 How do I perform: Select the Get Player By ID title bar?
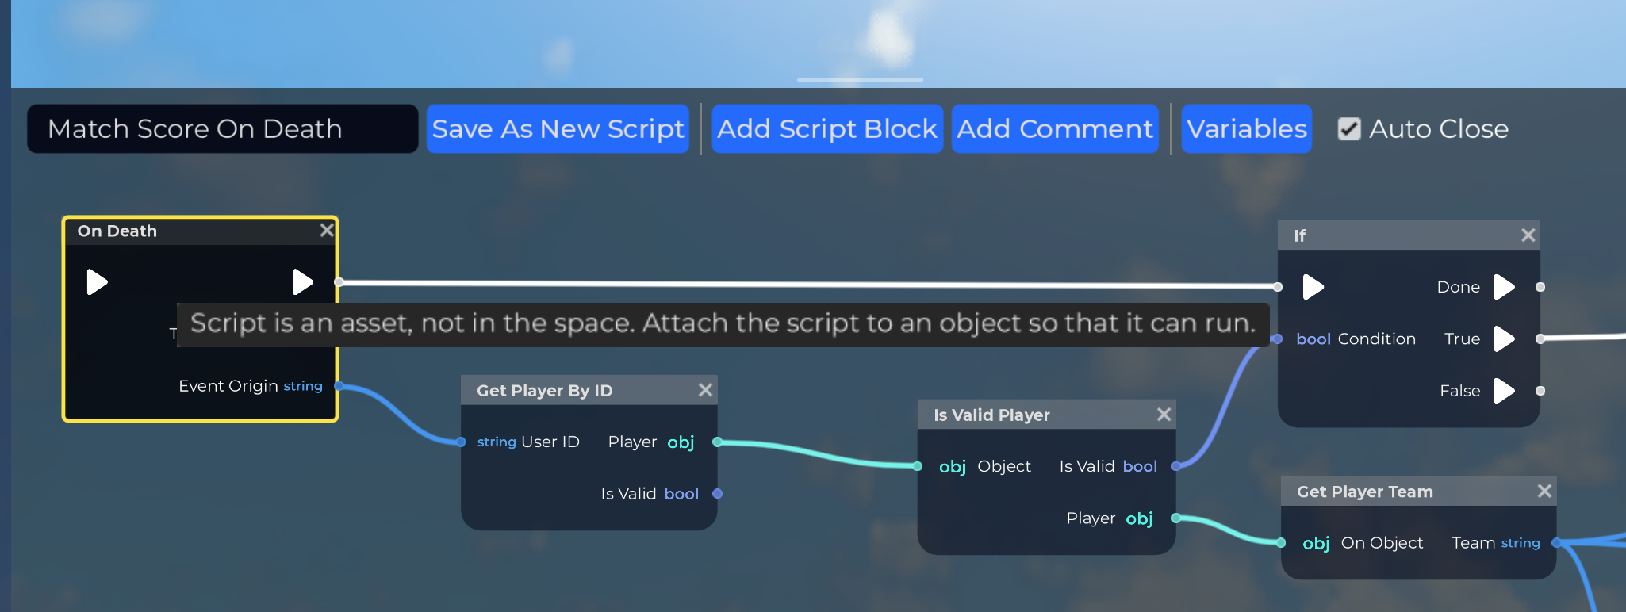coord(589,390)
